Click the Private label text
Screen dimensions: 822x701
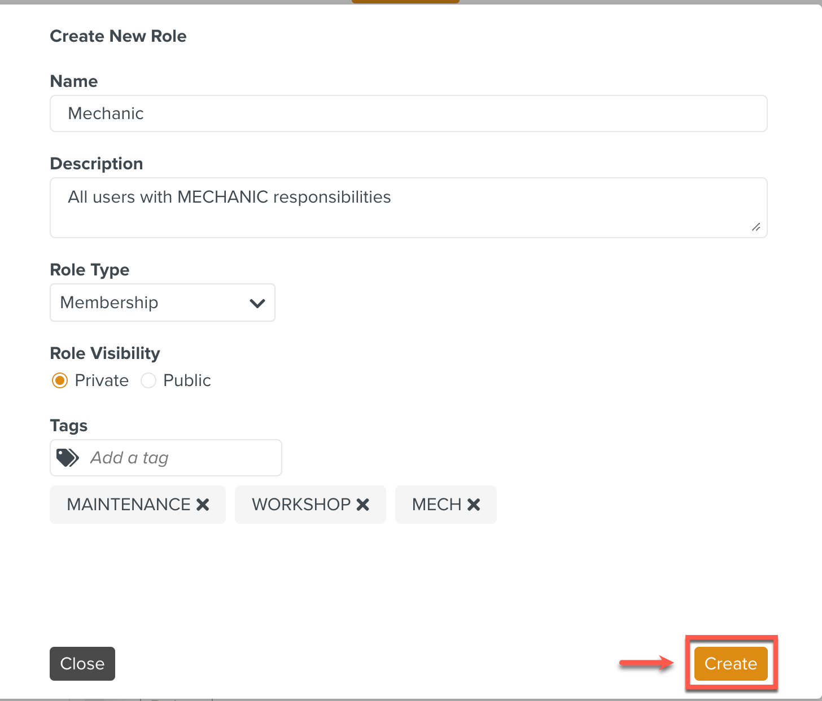click(x=102, y=380)
